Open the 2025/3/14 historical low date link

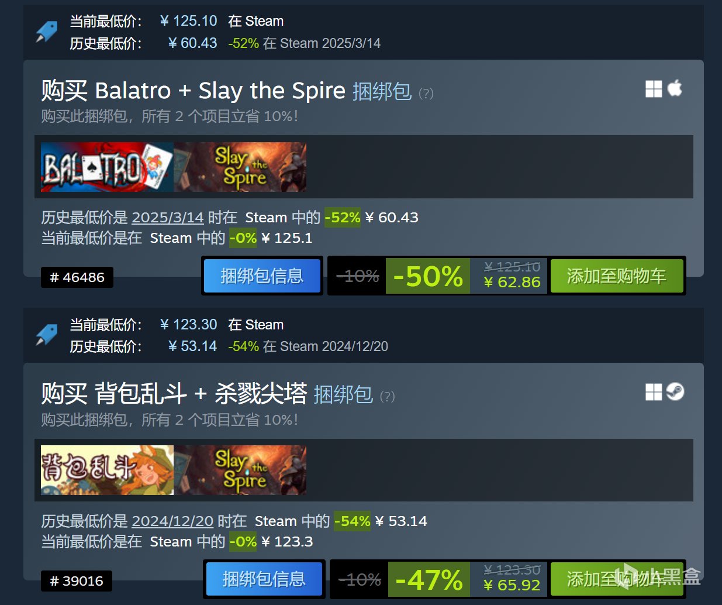168,218
